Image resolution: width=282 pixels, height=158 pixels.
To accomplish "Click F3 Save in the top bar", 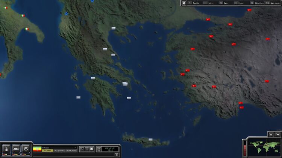I will [223, 3].
